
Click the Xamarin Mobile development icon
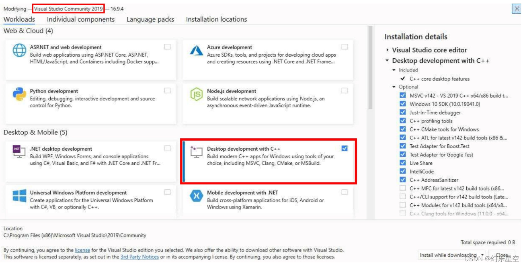[x=197, y=196]
